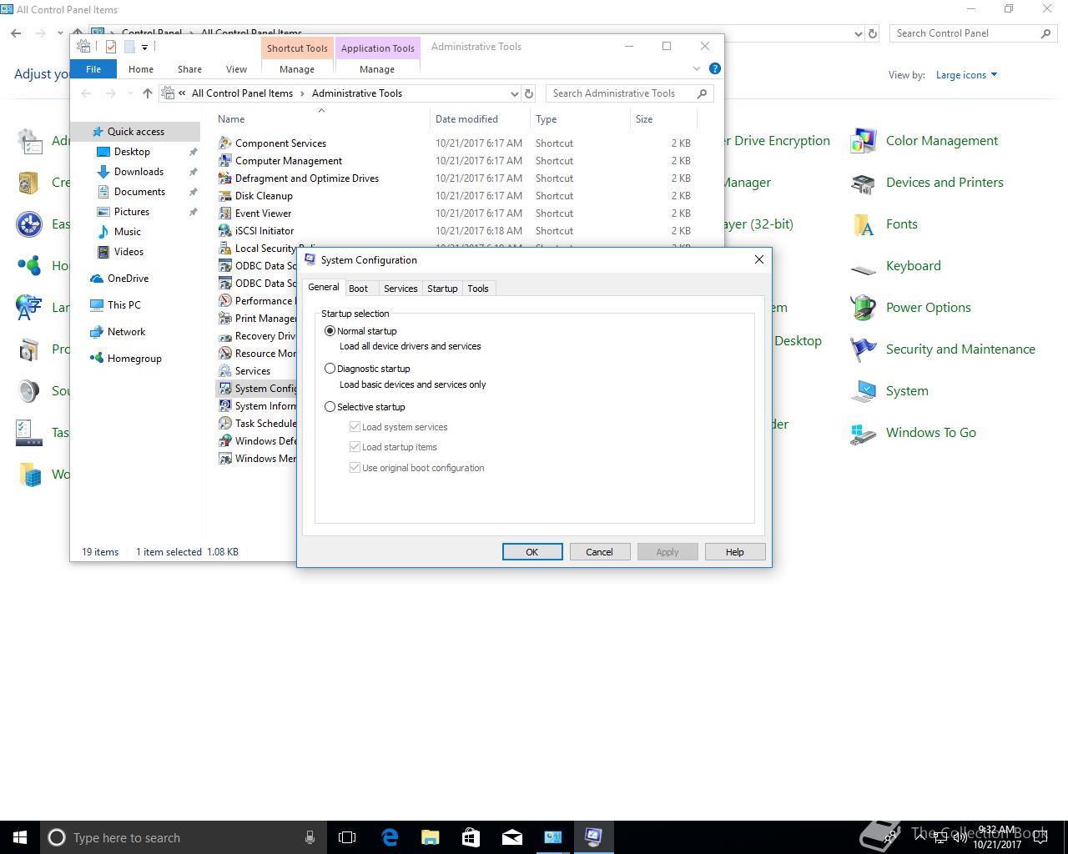
Task: Select the iSCSI Initiator icon
Action: coord(224,231)
